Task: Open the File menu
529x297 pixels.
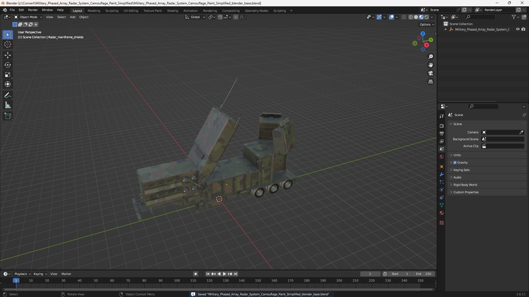Action: (12, 10)
